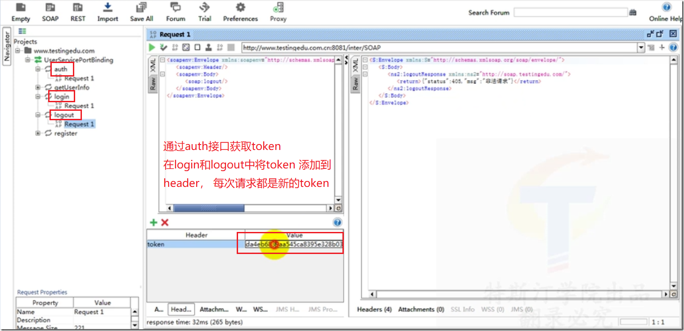Click the Request Properties heading
Screen dimensions: 684x331
point(42,292)
